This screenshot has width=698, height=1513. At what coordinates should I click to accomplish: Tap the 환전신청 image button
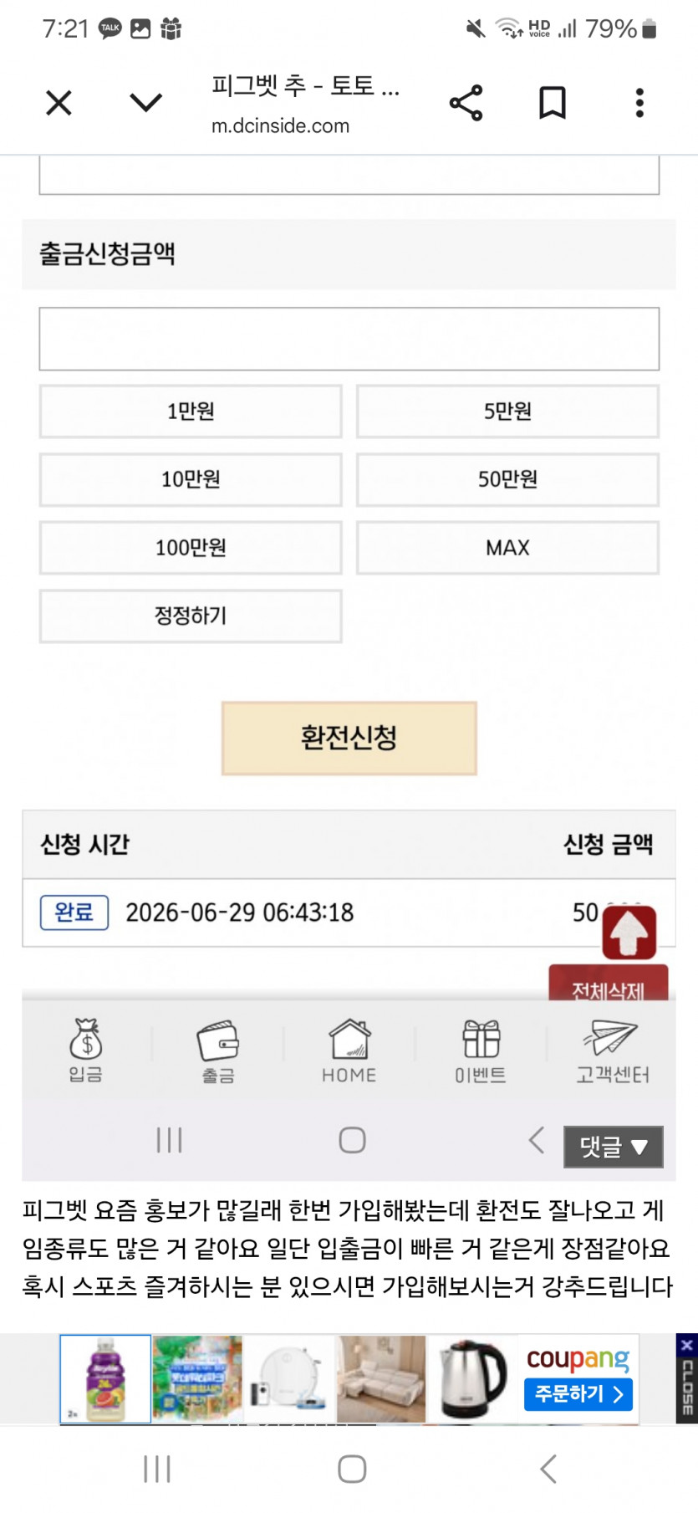click(349, 738)
